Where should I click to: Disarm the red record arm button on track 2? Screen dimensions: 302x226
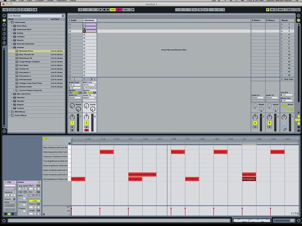86,130
